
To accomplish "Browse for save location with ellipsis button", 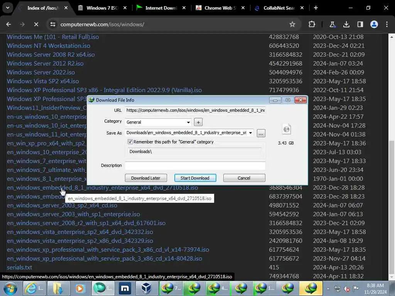I will [x=261, y=133].
